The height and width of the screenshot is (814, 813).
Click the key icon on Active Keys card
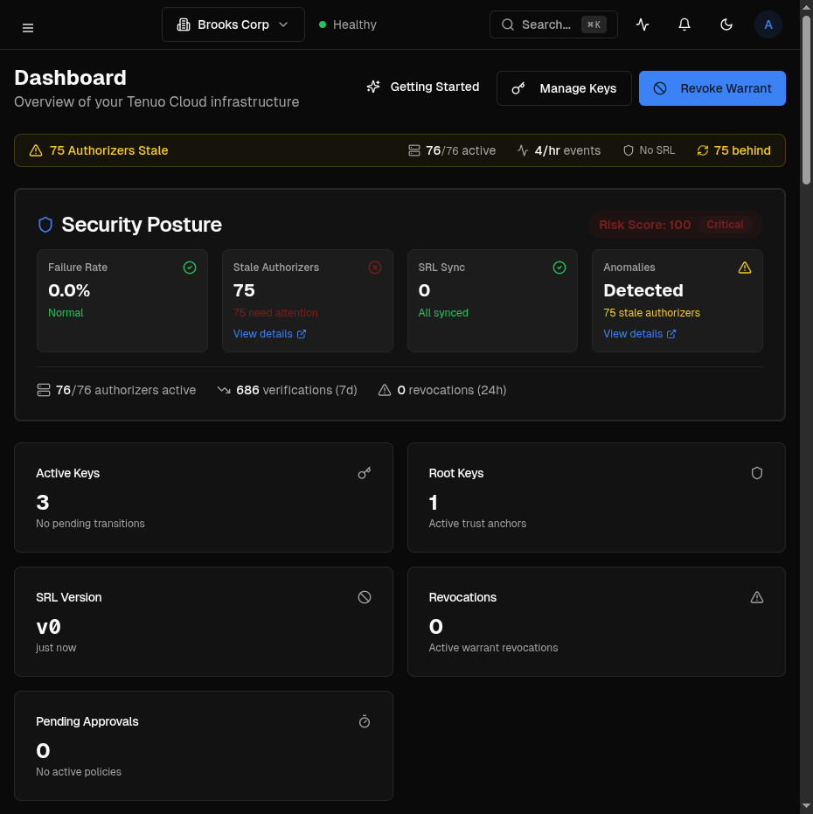click(x=365, y=473)
